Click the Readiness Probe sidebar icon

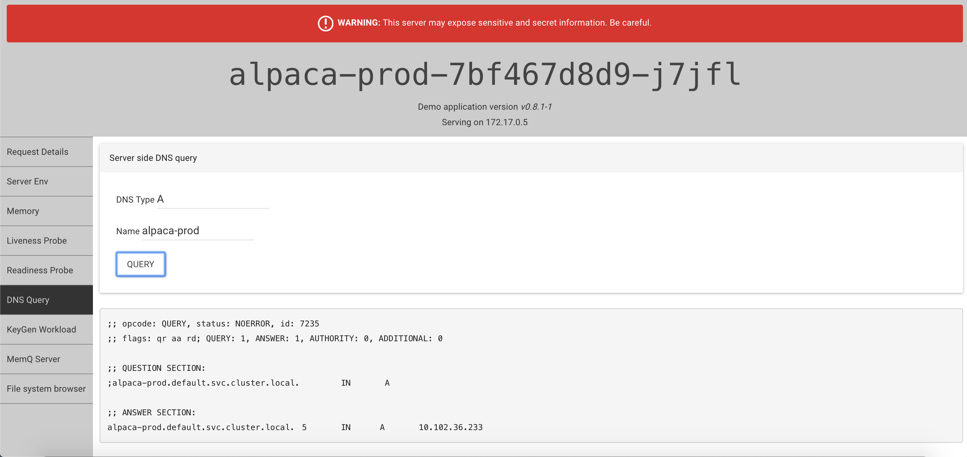pyautogui.click(x=46, y=270)
